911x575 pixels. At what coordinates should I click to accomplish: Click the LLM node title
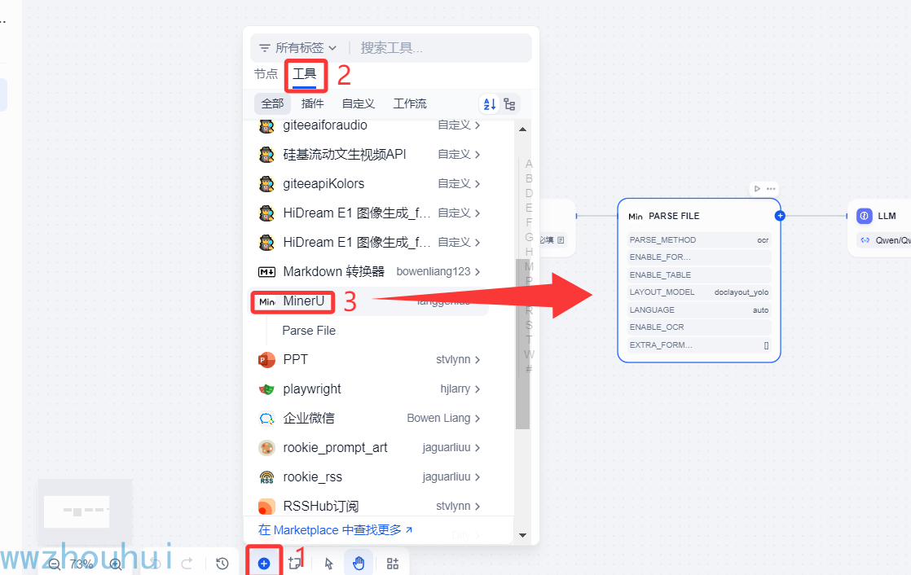coord(887,216)
